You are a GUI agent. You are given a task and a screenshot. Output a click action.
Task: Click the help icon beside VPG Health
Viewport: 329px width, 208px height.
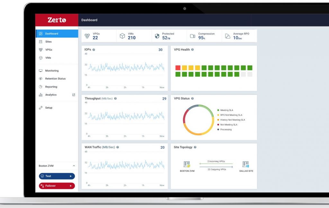click(x=192, y=50)
